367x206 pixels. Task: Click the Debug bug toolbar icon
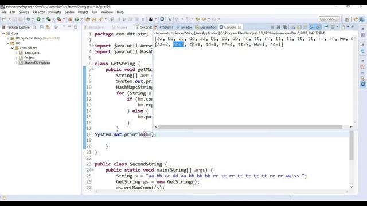pyautogui.click(x=28, y=19)
